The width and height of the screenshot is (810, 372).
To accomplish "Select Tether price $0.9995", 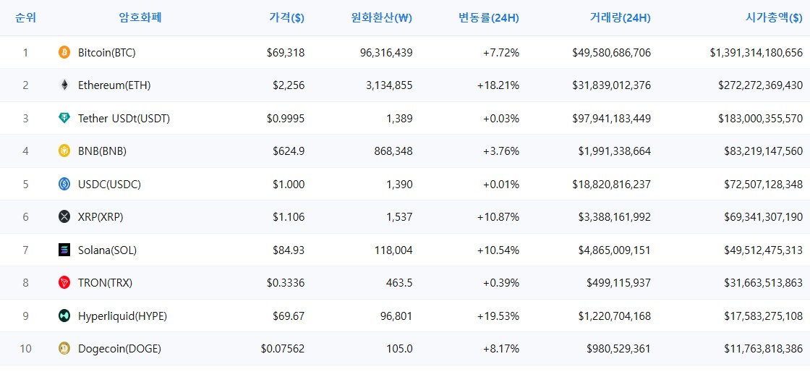I will coord(286,118).
